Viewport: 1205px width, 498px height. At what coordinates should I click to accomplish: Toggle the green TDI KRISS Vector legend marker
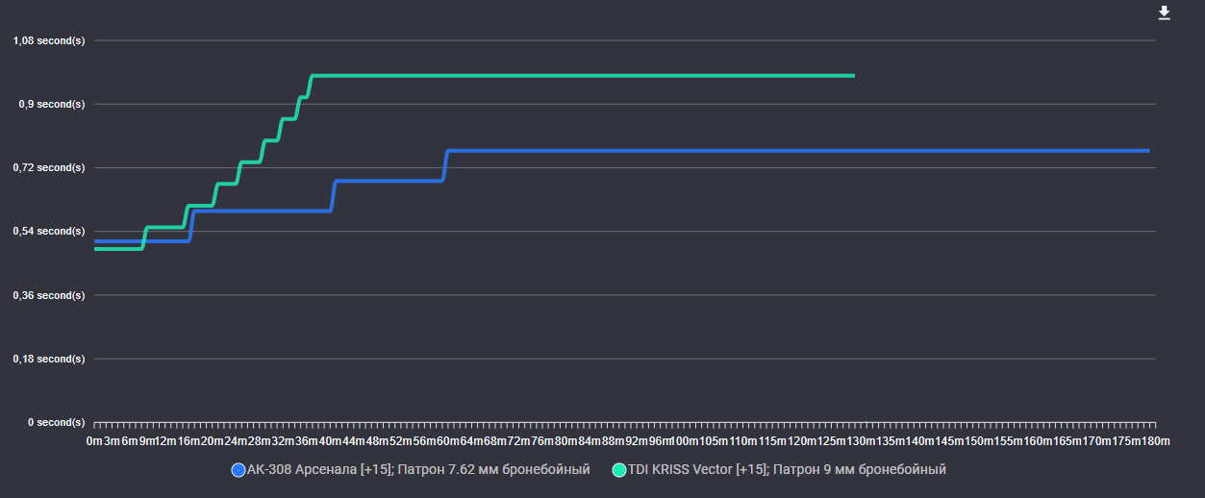pyautogui.click(x=619, y=470)
